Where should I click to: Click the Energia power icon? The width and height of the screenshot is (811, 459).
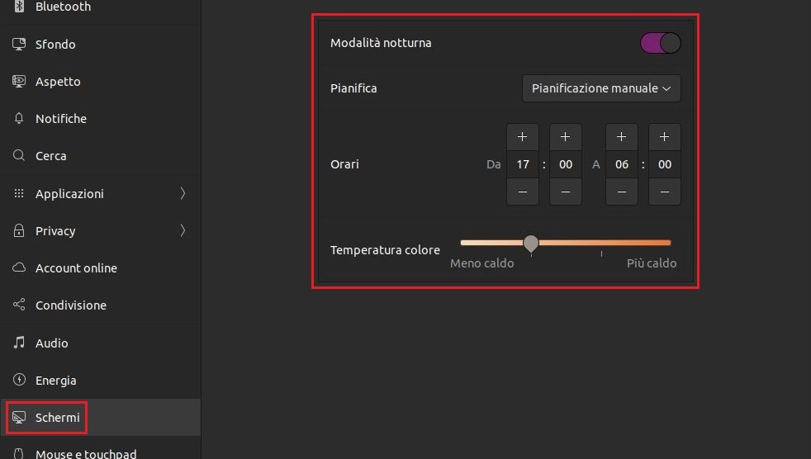(19, 381)
